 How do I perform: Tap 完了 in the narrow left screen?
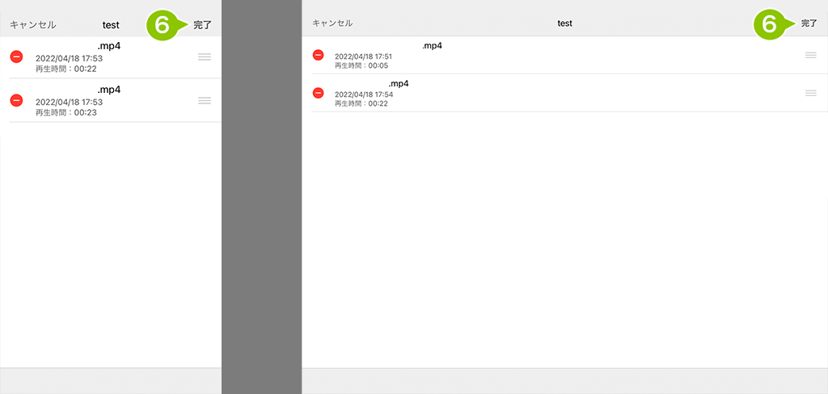tap(202, 25)
